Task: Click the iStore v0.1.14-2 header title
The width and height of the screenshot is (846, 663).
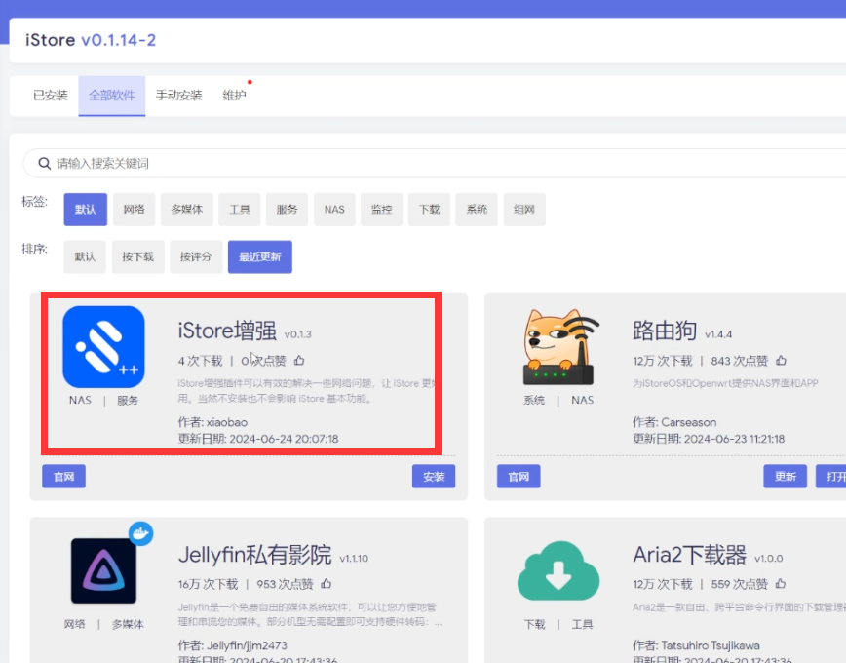Action: point(91,40)
